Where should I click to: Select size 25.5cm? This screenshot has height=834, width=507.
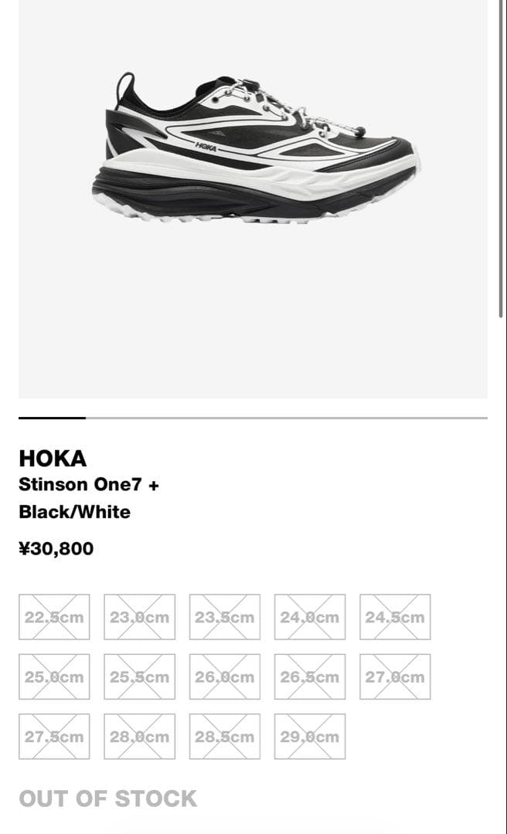point(138,676)
